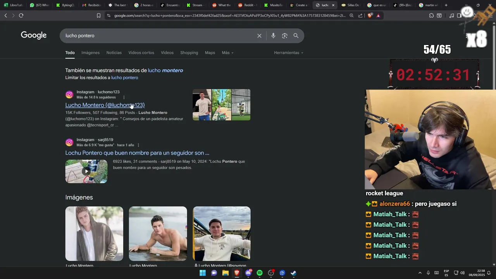The height and width of the screenshot is (279, 496).
Task: Open the Imágenes section heading
Action: point(79,197)
